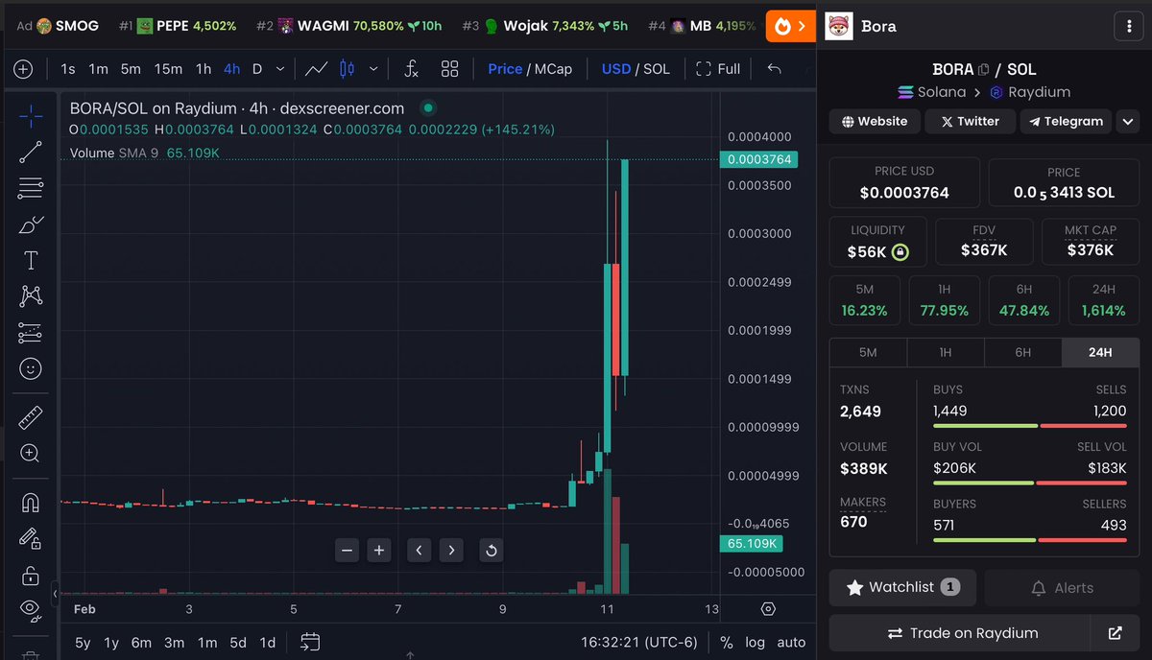Viewport: 1152px width, 660px height.
Task: Select the trend line drawing tool
Action: [31, 152]
